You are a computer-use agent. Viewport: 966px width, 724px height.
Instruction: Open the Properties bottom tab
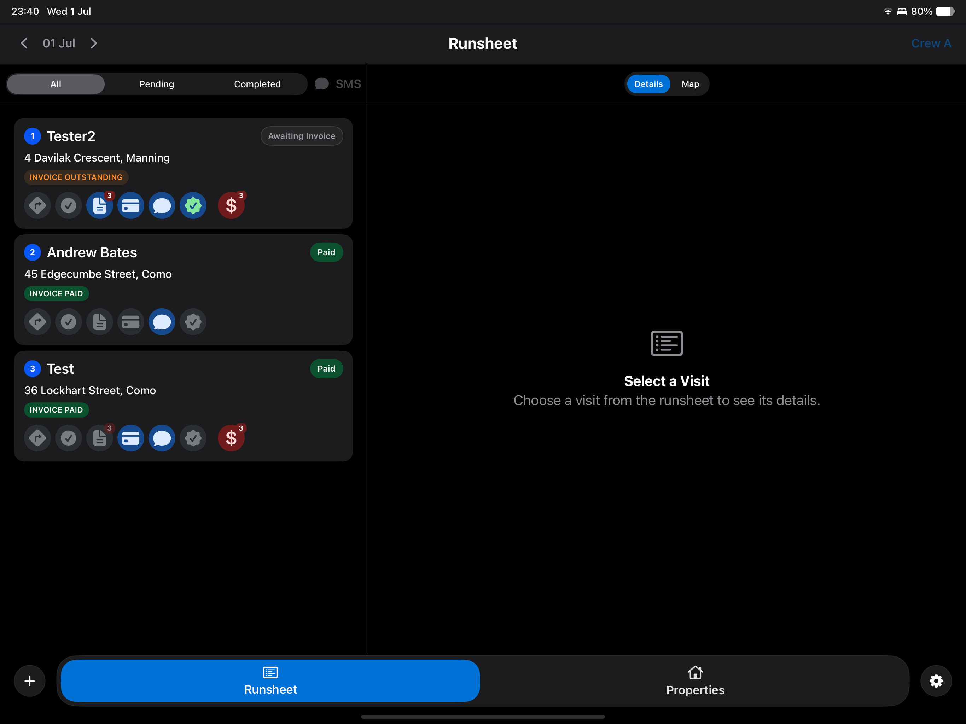(x=695, y=681)
